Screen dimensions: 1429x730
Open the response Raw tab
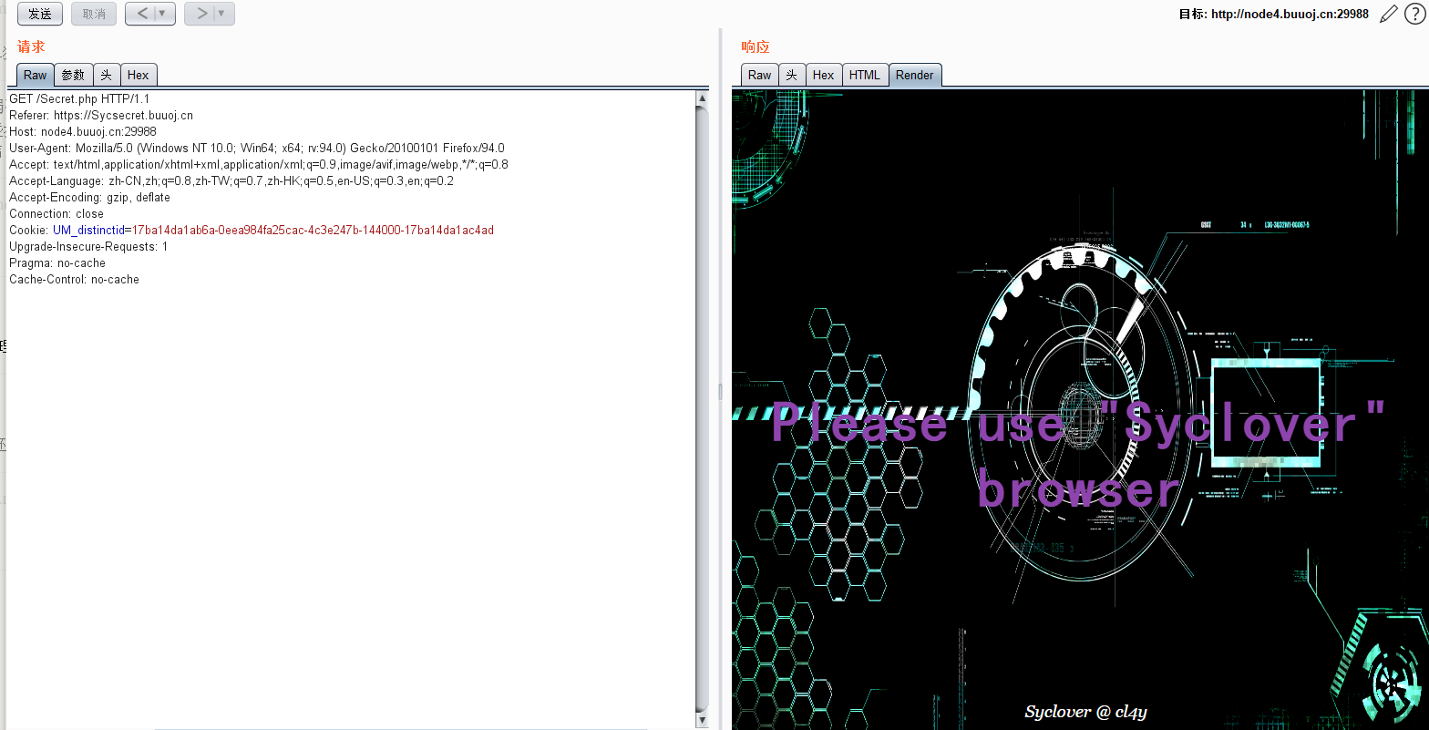pyautogui.click(x=759, y=75)
